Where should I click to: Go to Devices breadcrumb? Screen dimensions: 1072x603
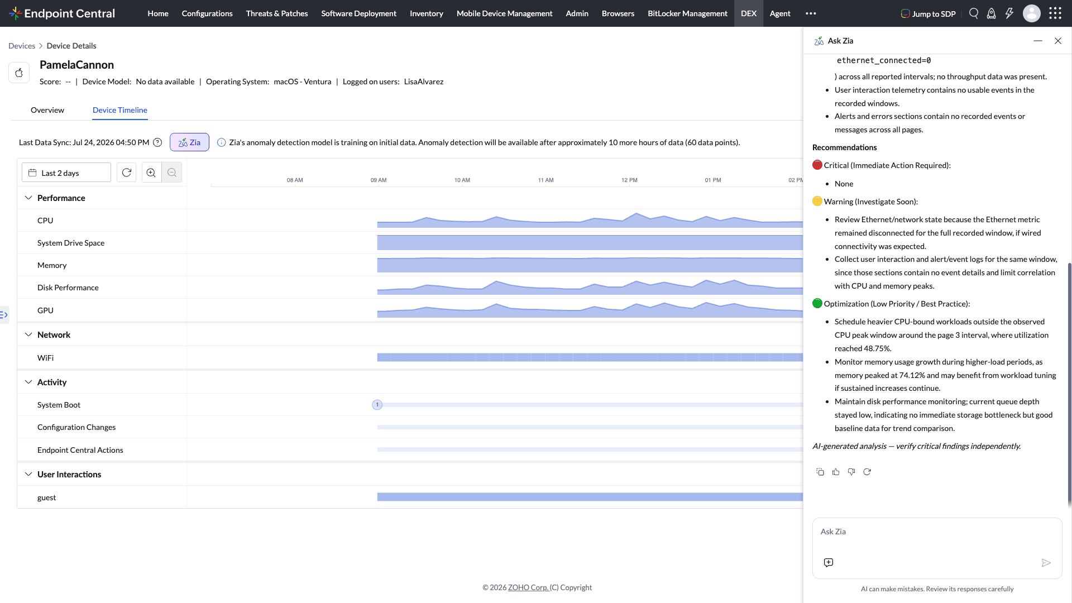point(22,46)
